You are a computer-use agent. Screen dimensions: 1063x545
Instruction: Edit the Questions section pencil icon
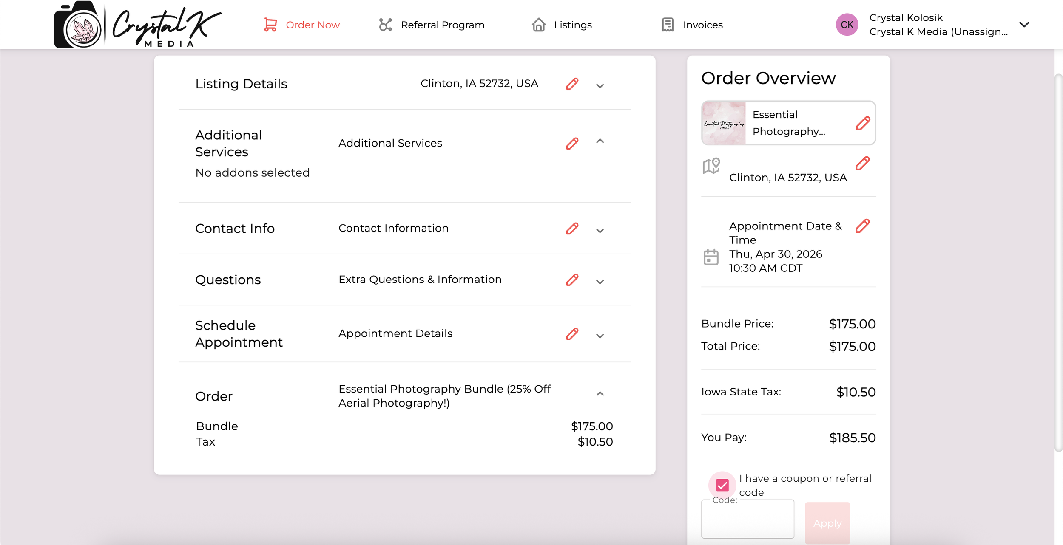572,280
